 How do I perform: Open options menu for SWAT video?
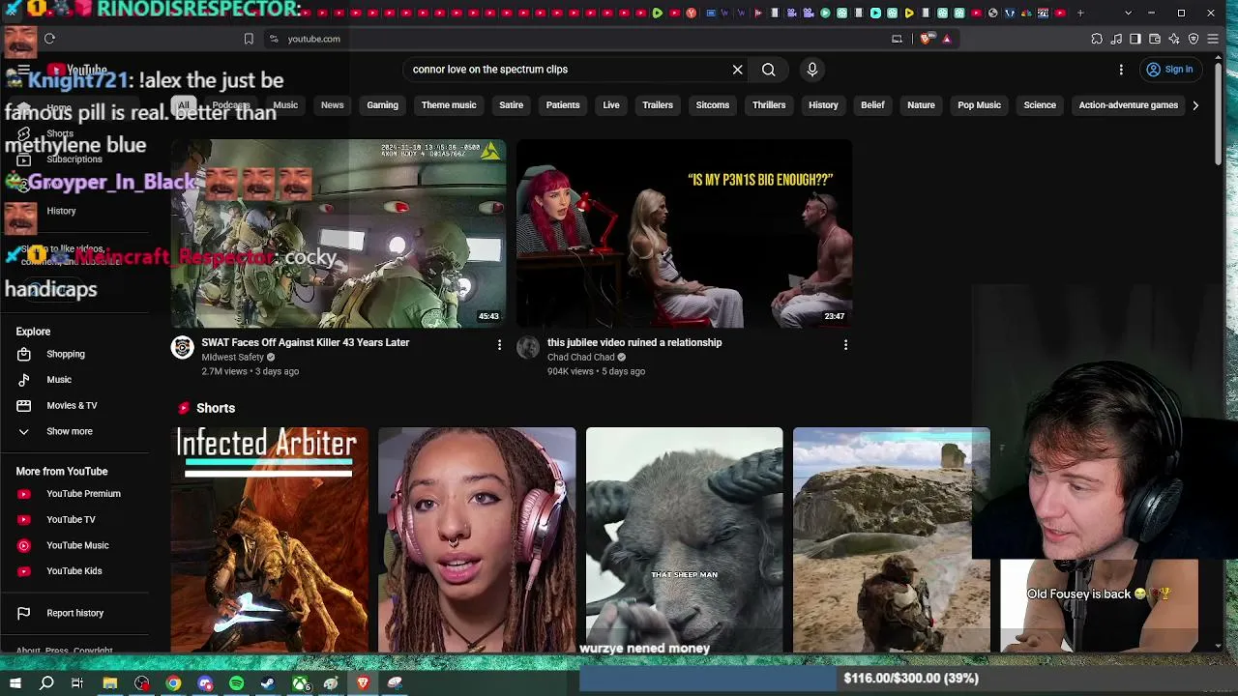pos(499,345)
